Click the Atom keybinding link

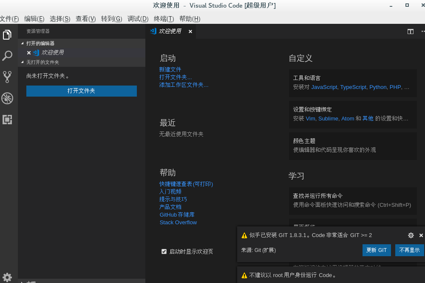[x=348, y=119]
